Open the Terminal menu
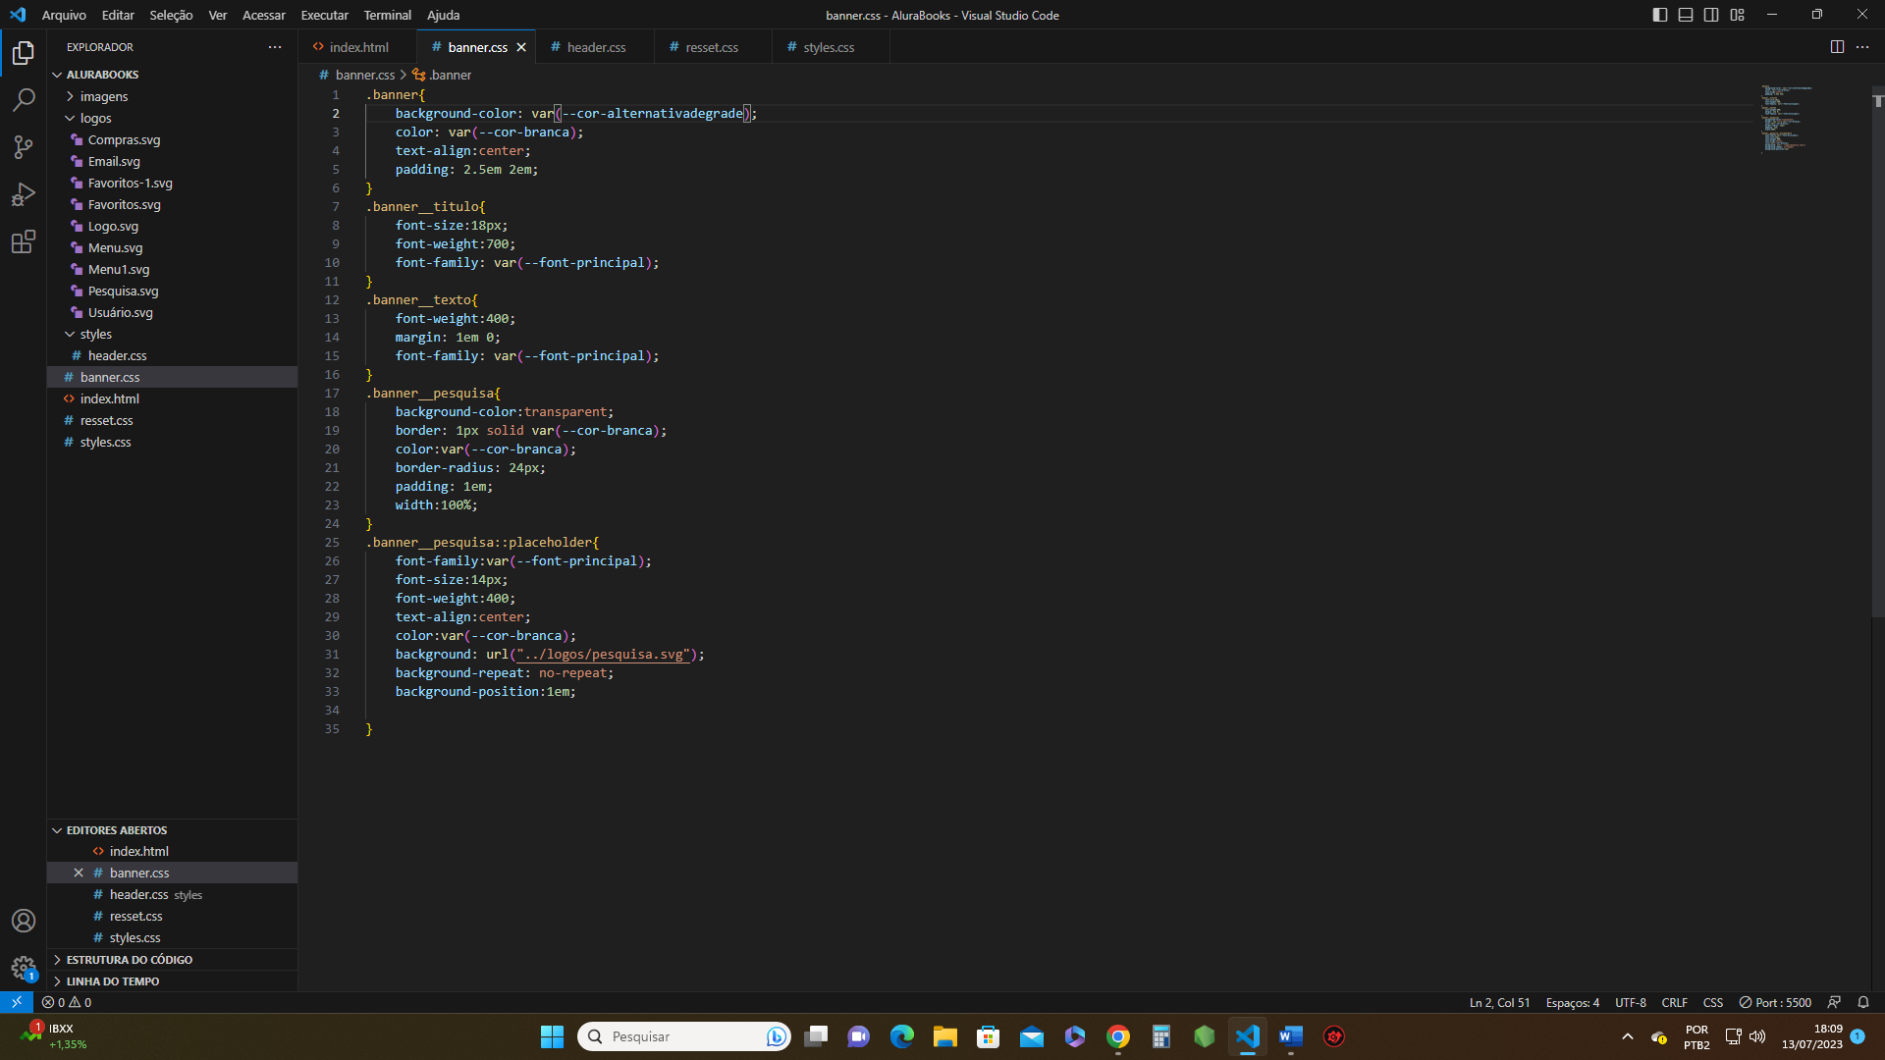 387,15
